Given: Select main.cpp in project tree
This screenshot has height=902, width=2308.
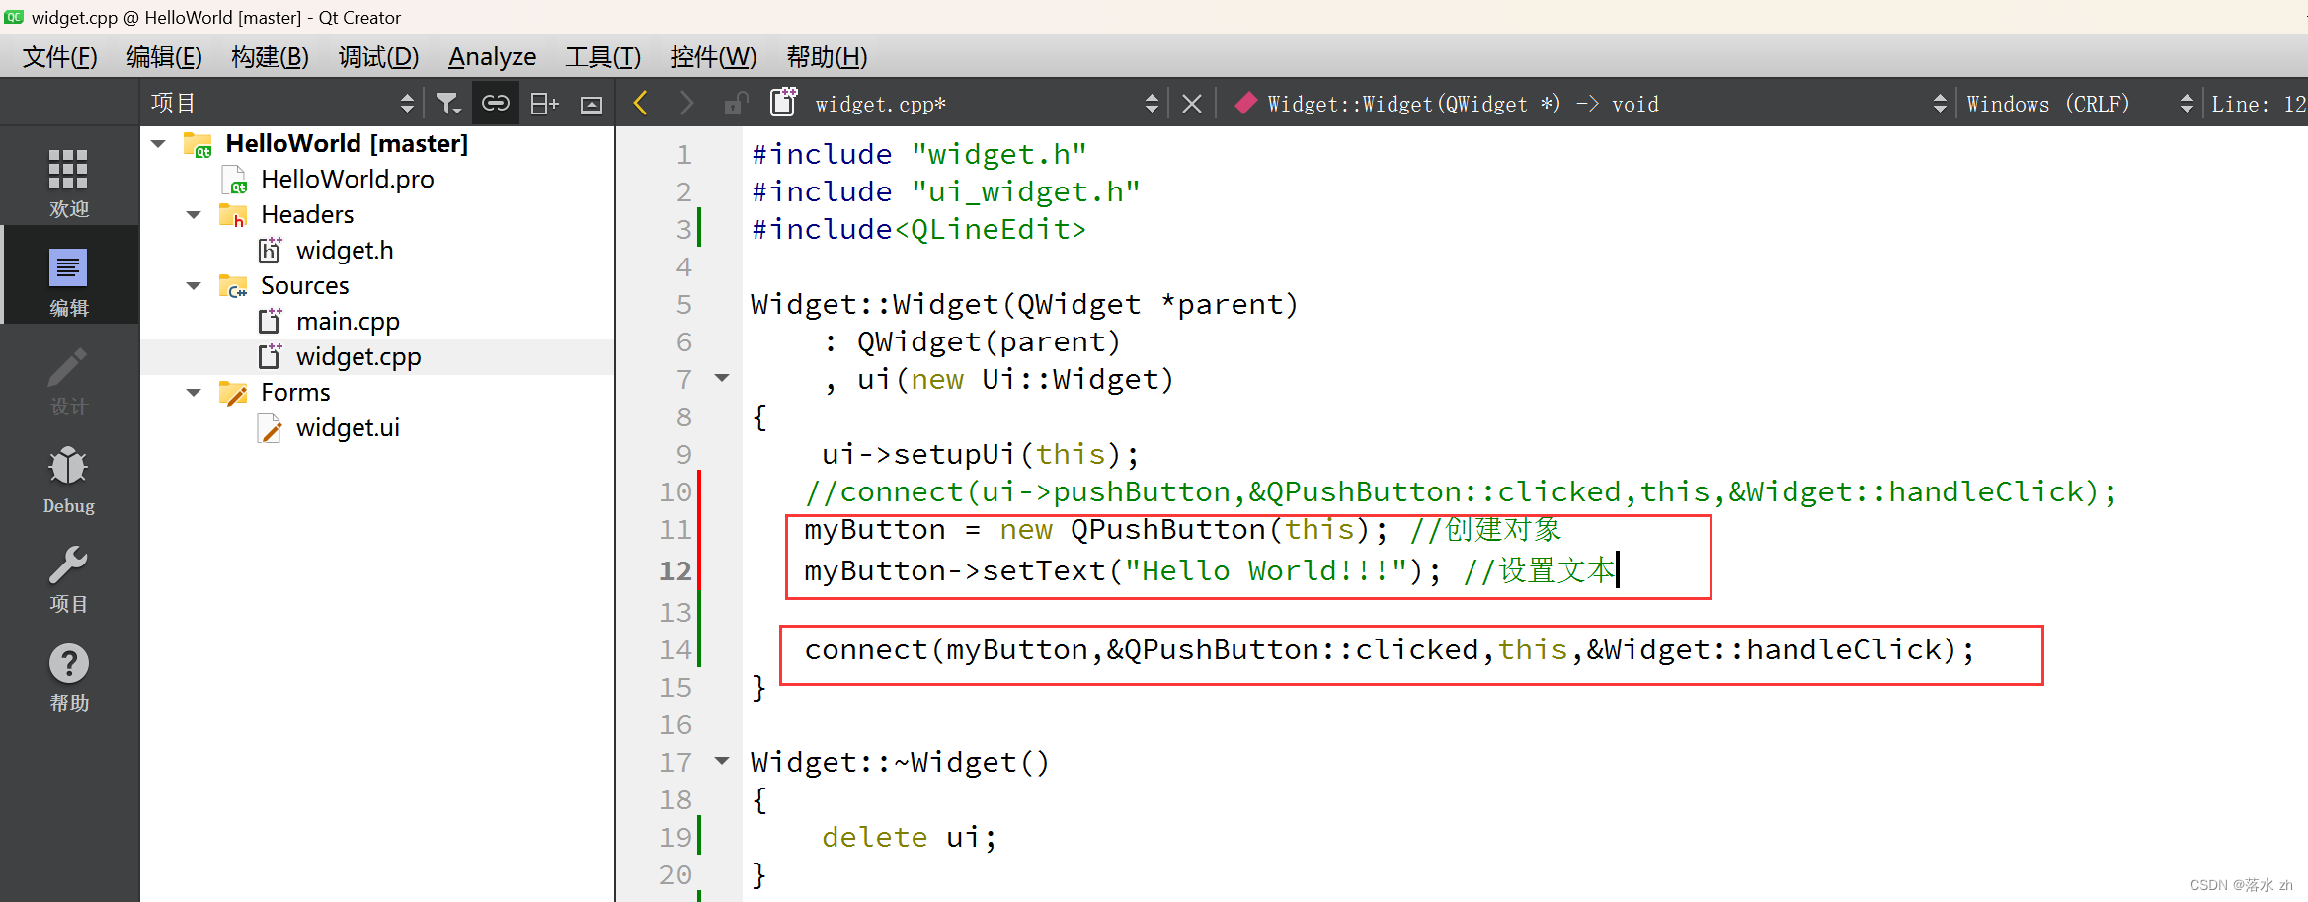Looking at the screenshot, I should coord(348,322).
